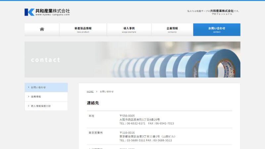Open the 導入事例 usage example menu

(129, 29)
